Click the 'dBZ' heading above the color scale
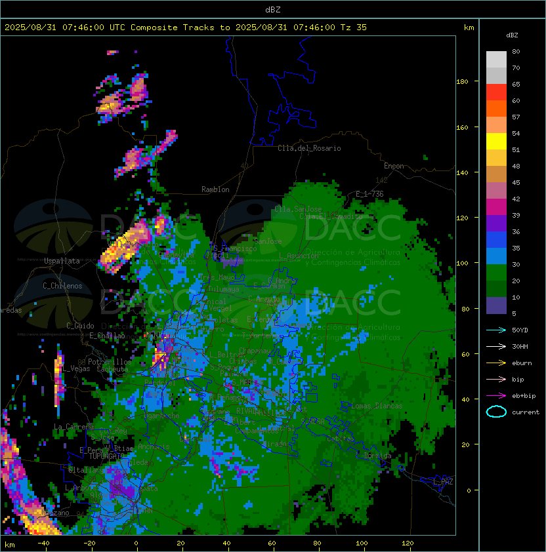546x552 pixels. [512, 35]
